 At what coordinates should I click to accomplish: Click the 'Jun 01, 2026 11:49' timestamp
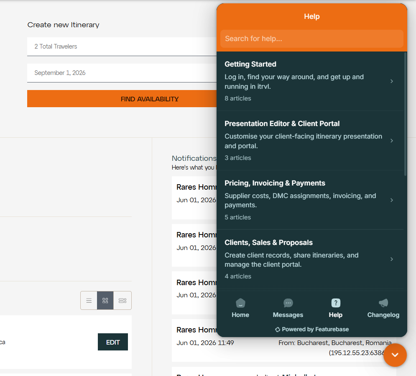[205, 343]
